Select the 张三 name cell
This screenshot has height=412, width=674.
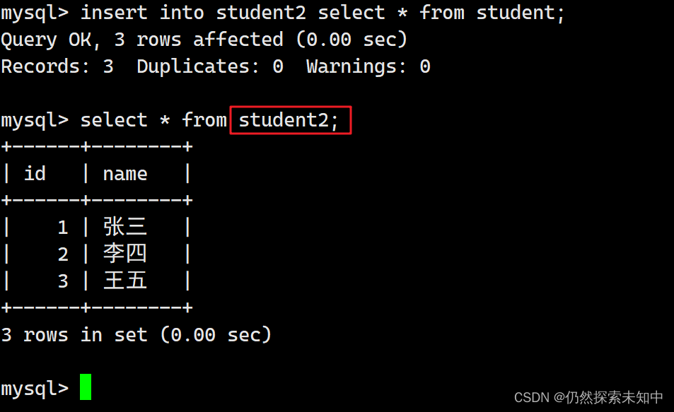(x=125, y=226)
